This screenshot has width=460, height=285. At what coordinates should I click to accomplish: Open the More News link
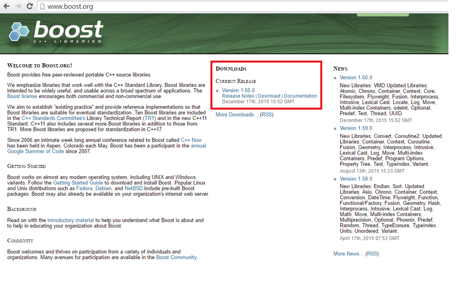(348, 254)
